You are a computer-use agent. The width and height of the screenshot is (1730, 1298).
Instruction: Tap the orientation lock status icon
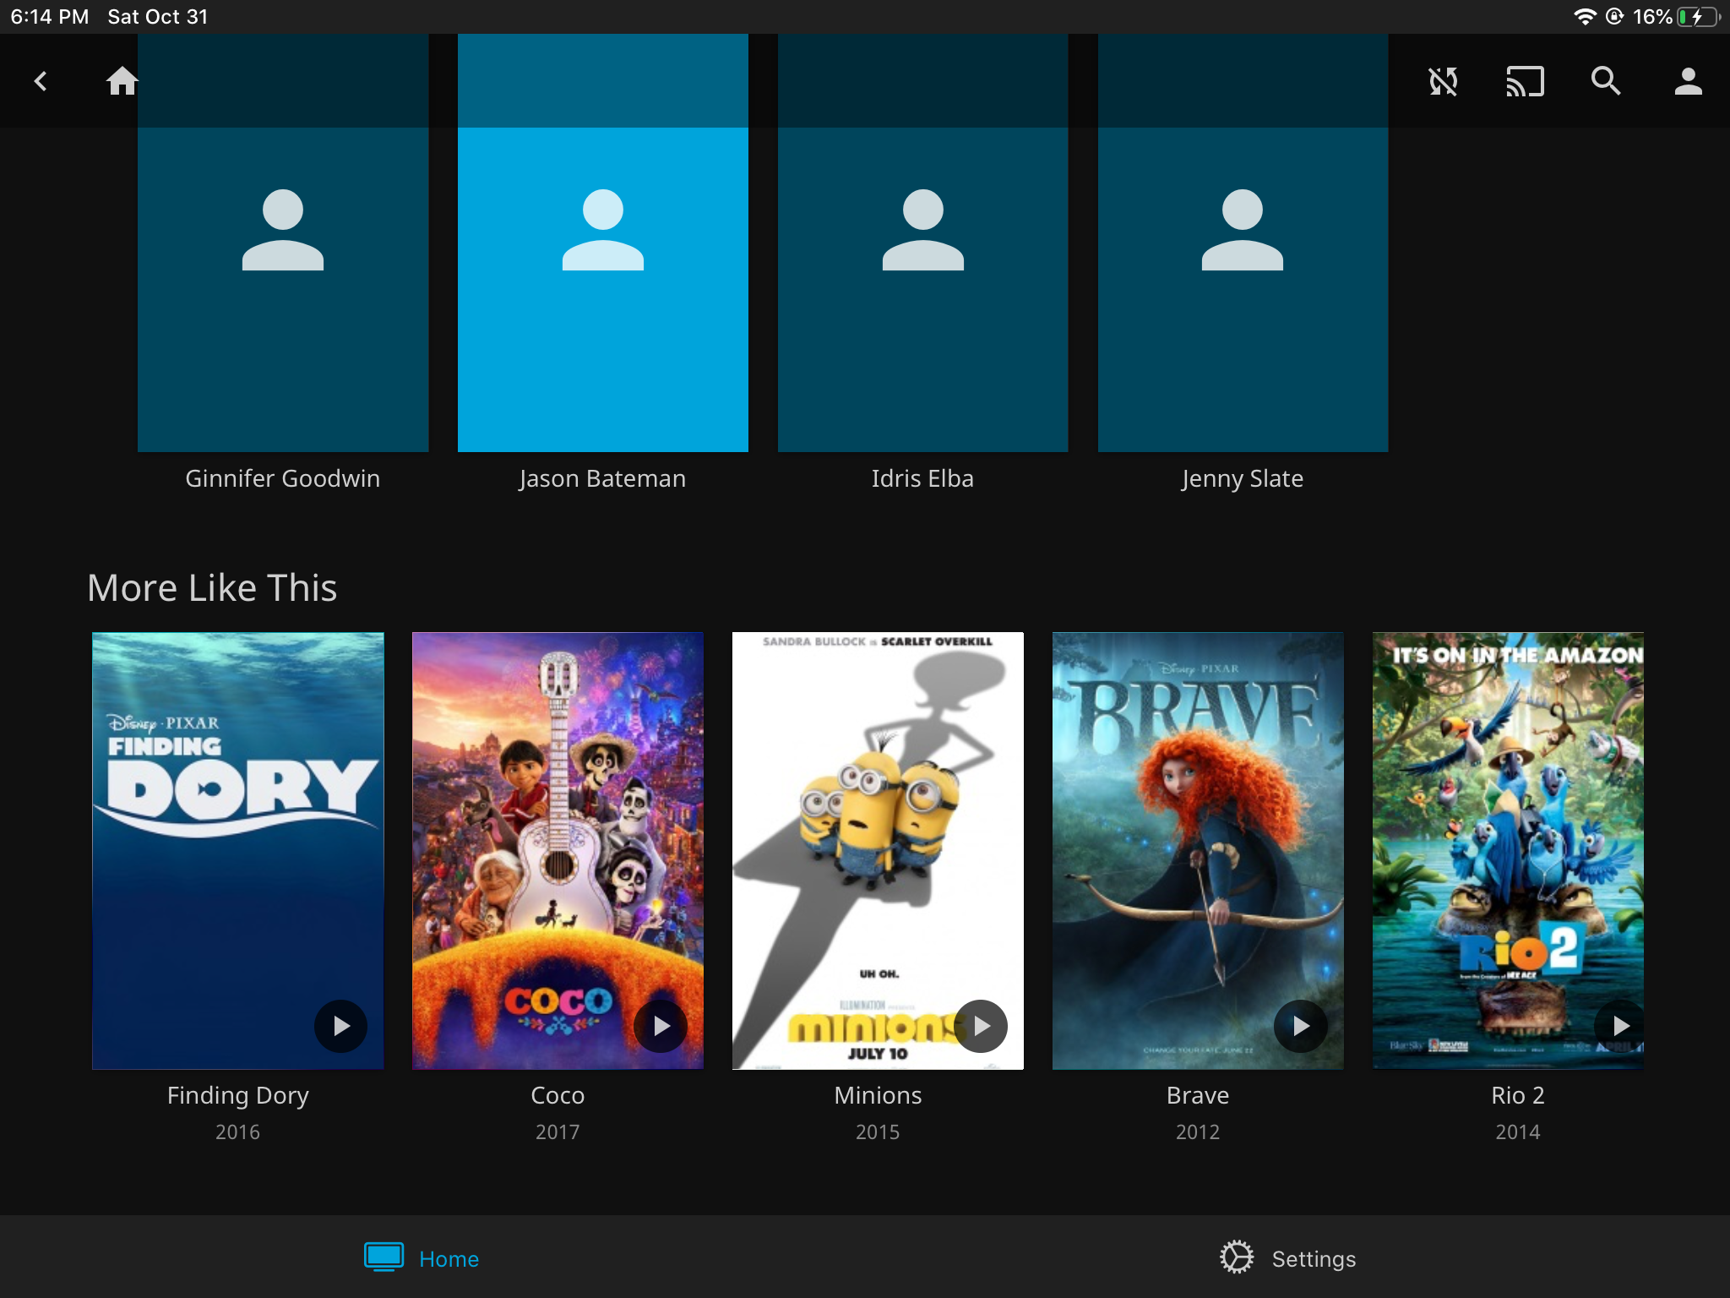pyautogui.click(x=1614, y=17)
